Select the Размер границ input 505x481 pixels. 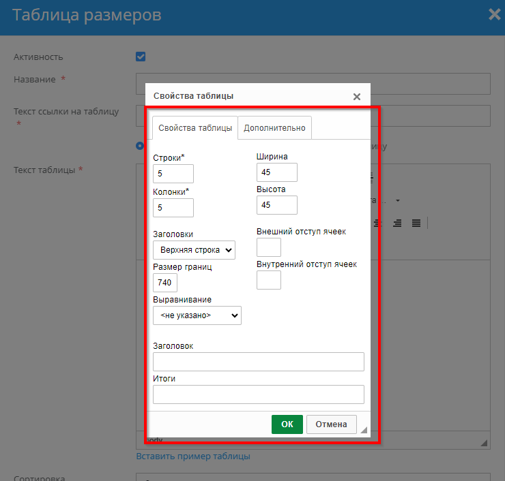(165, 283)
